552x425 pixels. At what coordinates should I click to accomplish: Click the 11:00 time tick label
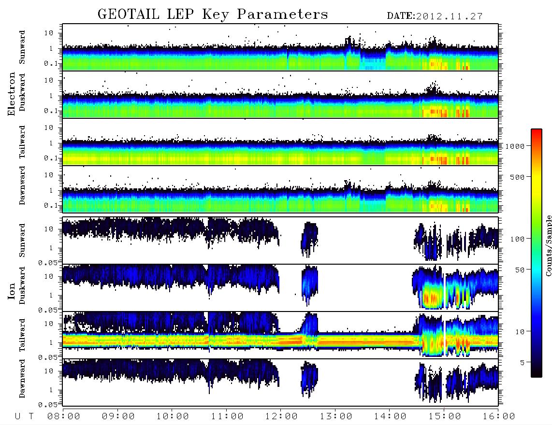pos(227,416)
